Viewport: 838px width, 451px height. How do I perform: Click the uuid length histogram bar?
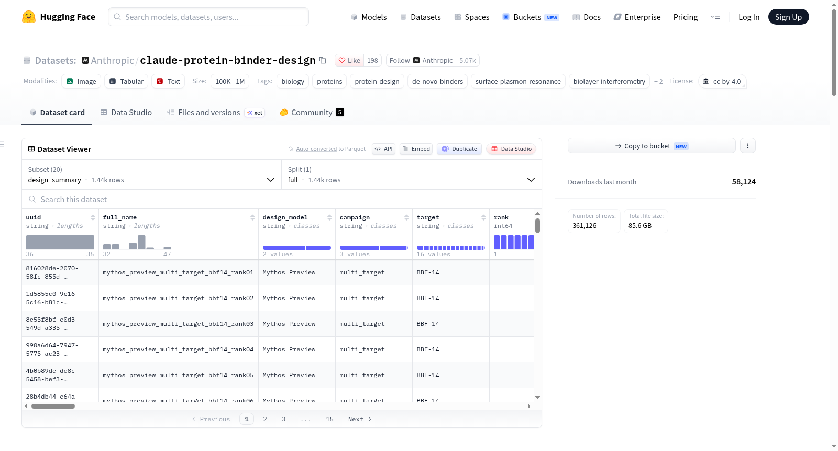coord(60,242)
